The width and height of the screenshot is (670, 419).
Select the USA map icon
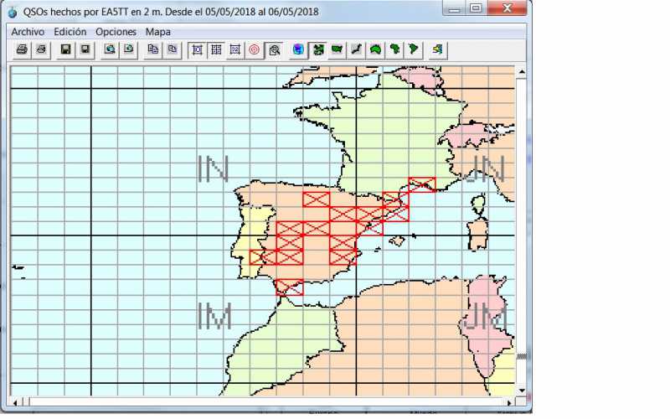click(337, 49)
